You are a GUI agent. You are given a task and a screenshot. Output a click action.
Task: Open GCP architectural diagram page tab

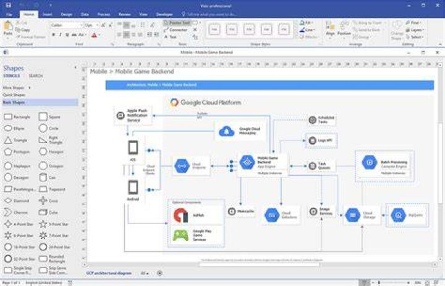click(x=109, y=273)
